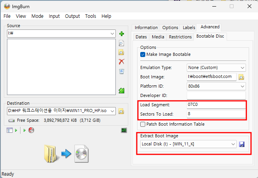258x178 pixels.
Task: Browse for destination file icon
Action: point(121,111)
